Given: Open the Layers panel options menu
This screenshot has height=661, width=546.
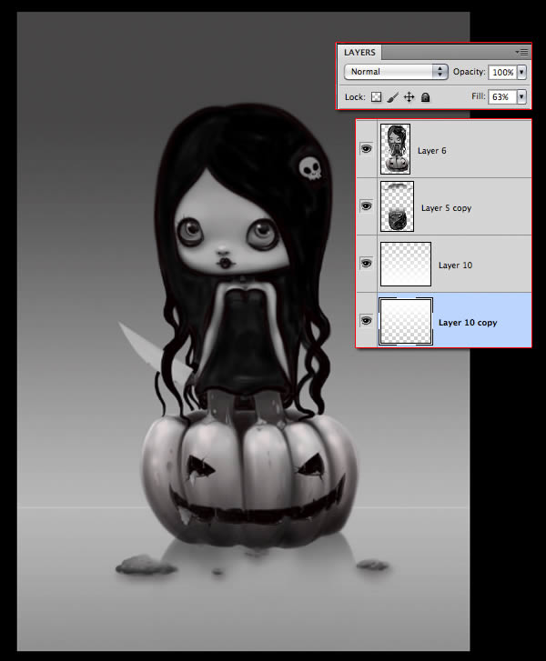Looking at the screenshot, I should (521, 52).
